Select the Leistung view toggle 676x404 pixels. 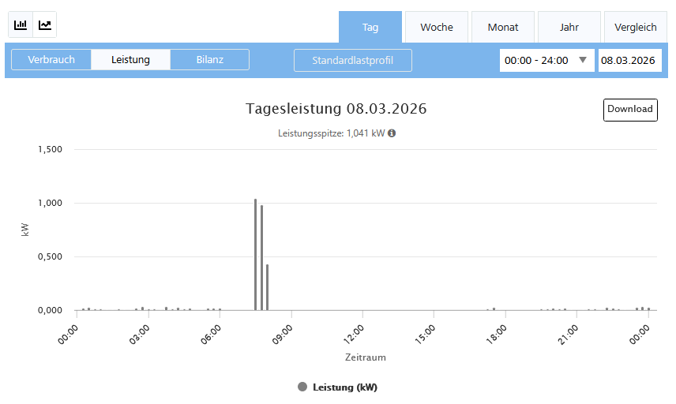131,60
